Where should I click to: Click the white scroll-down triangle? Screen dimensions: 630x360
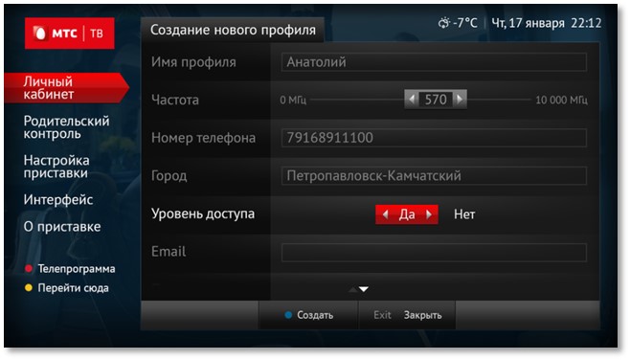(364, 289)
